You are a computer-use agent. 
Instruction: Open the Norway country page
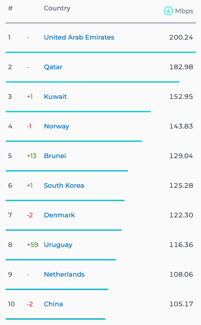click(x=56, y=126)
